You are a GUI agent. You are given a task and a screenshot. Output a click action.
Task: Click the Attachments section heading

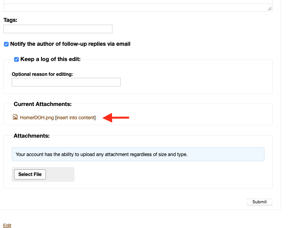[x=32, y=136]
